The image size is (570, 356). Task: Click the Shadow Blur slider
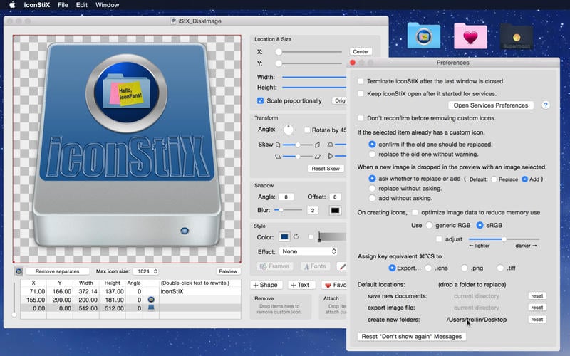[288, 210]
